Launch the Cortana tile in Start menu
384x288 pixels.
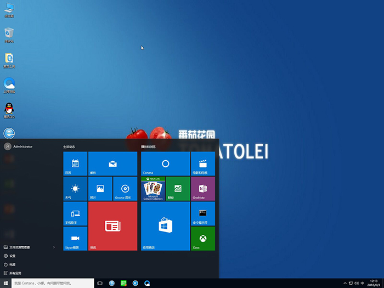point(165,163)
